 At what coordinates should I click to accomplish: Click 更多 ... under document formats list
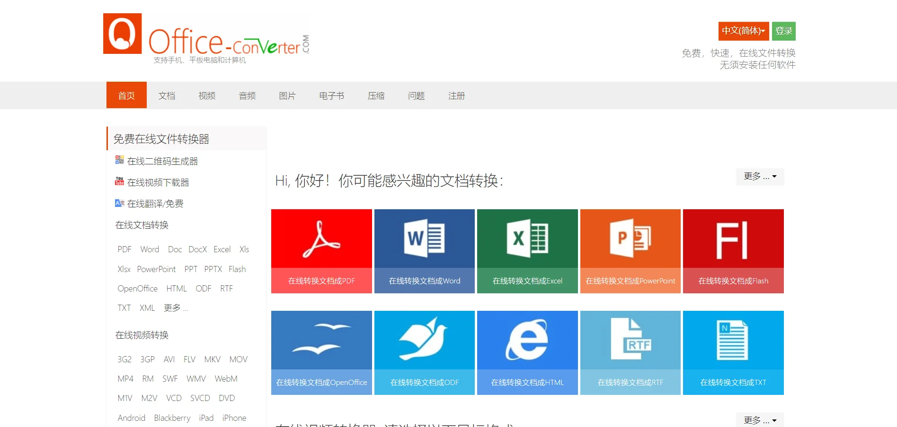pyautogui.click(x=176, y=308)
